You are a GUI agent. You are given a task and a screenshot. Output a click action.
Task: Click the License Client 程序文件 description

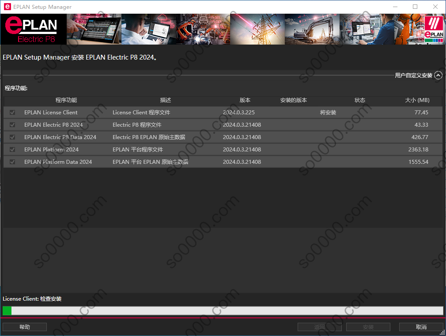(141, 113)
